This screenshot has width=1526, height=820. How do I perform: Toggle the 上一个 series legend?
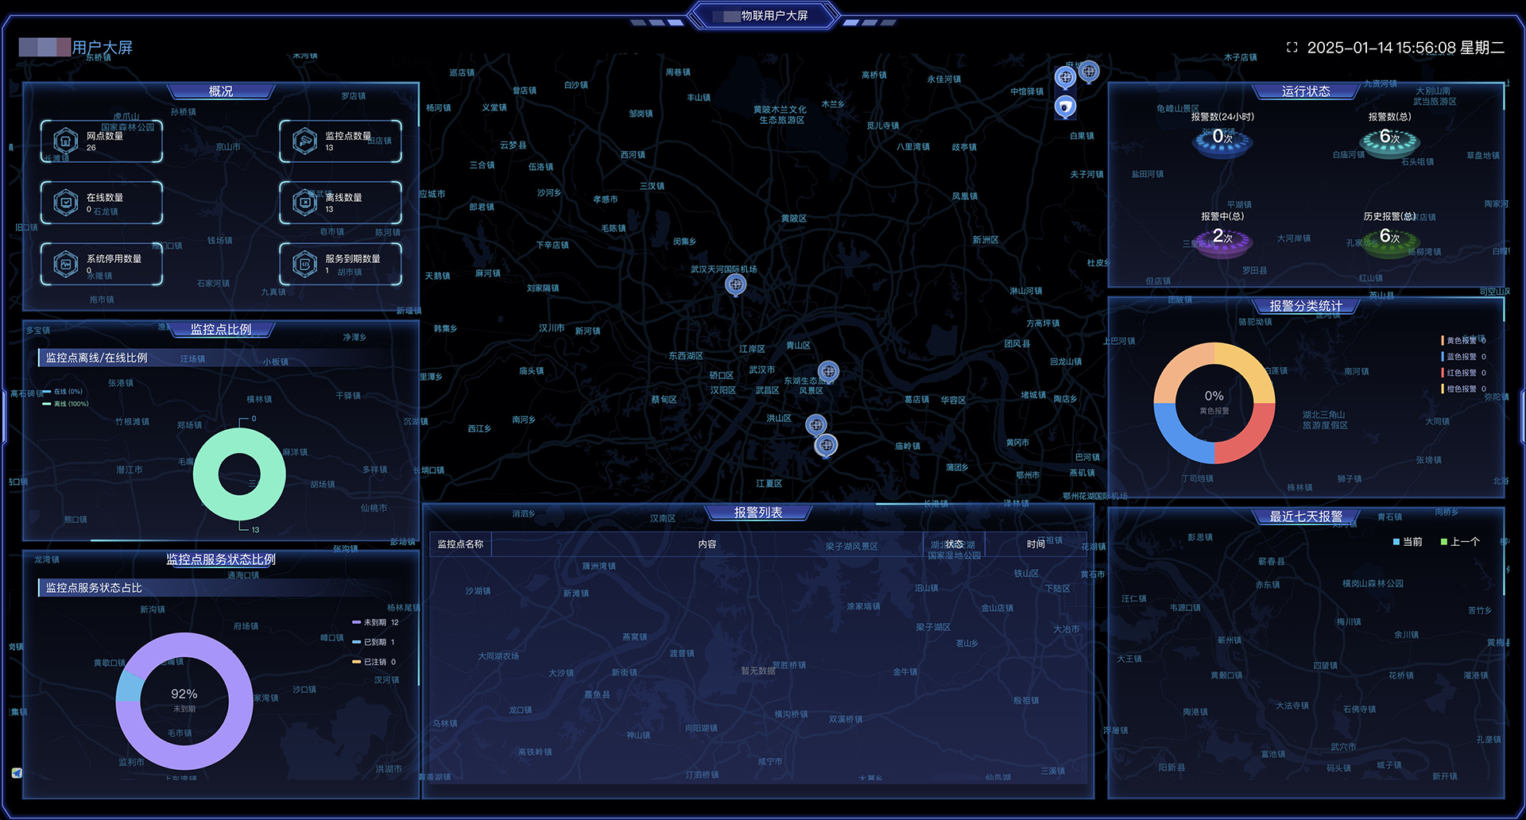[x=1459, y=542]
